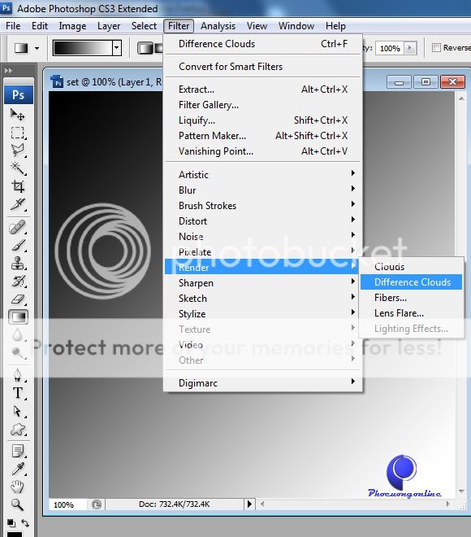Open the Analysis menu
Viewport: 471px width, 537px height.
pyautogui.click(x=218, y=26)
